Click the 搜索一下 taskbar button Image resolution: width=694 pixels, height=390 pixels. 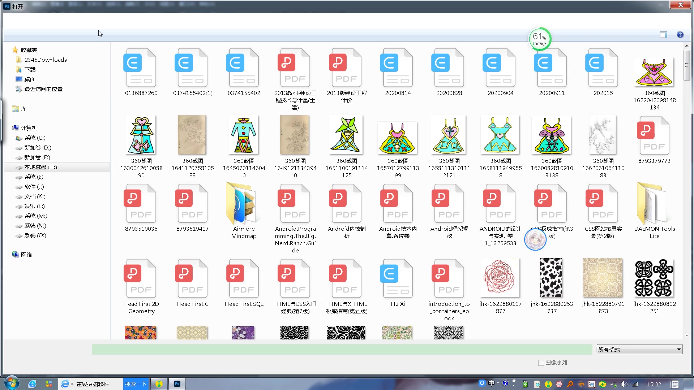pos(136,384)
